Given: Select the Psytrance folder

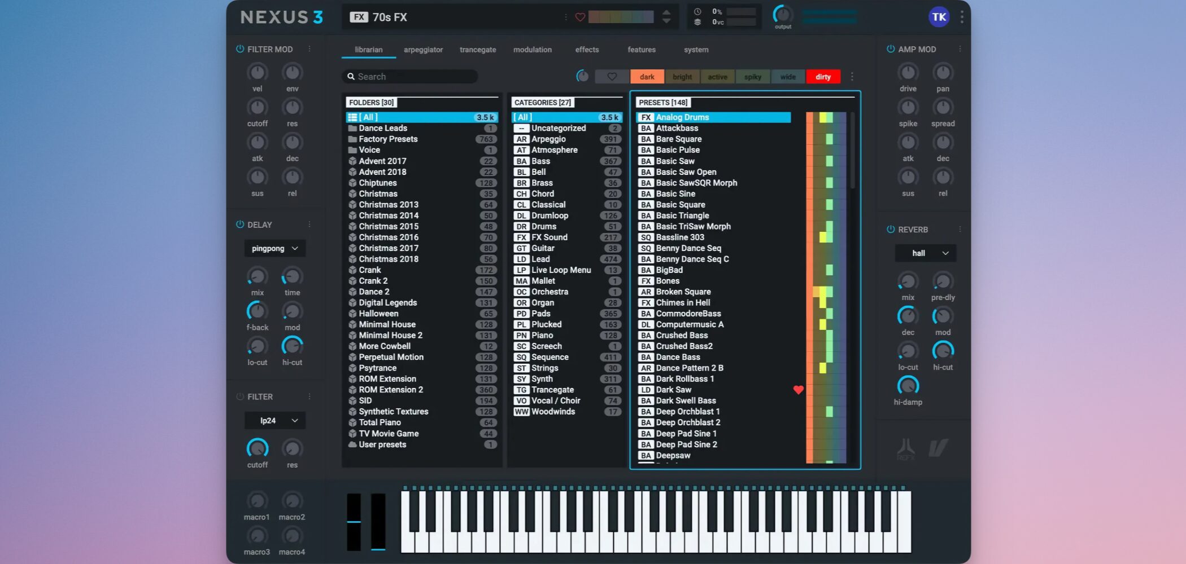Looking at the screenshot, I should tap(422, 368).
